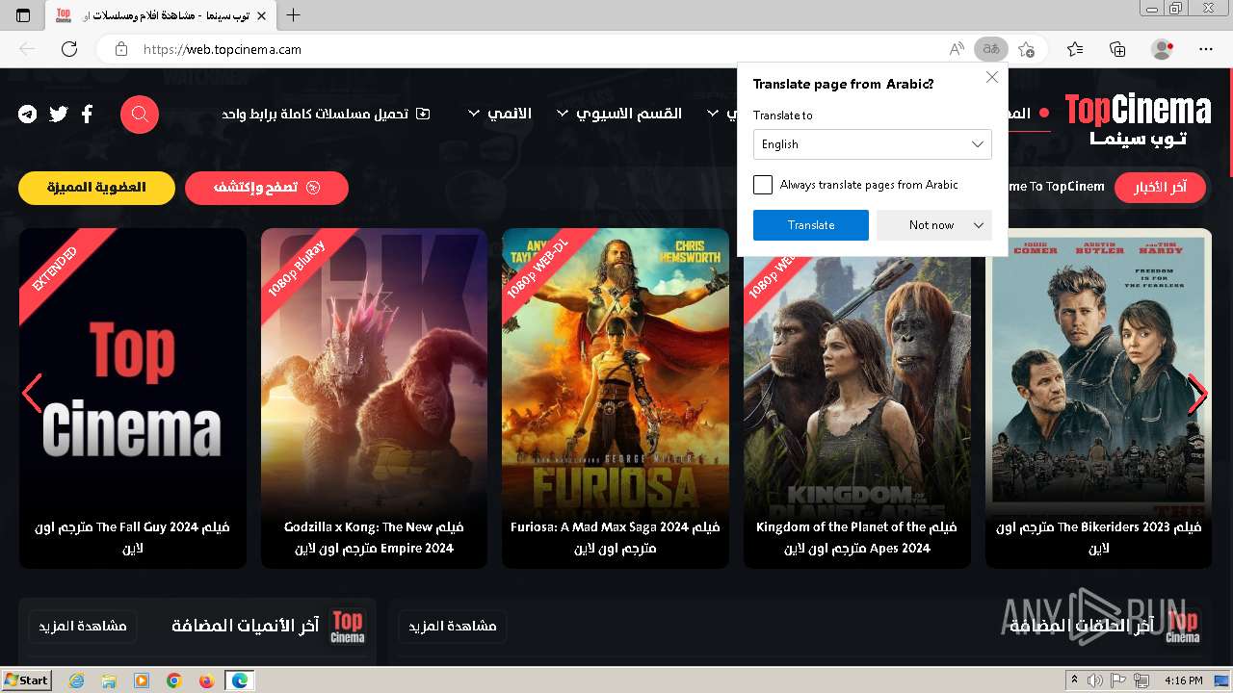
Task: Open Collections icon in toolbar
Action: pos(1117,49)
